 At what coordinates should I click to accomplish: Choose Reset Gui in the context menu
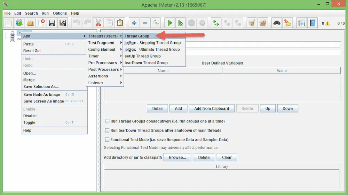click(54, 51)
